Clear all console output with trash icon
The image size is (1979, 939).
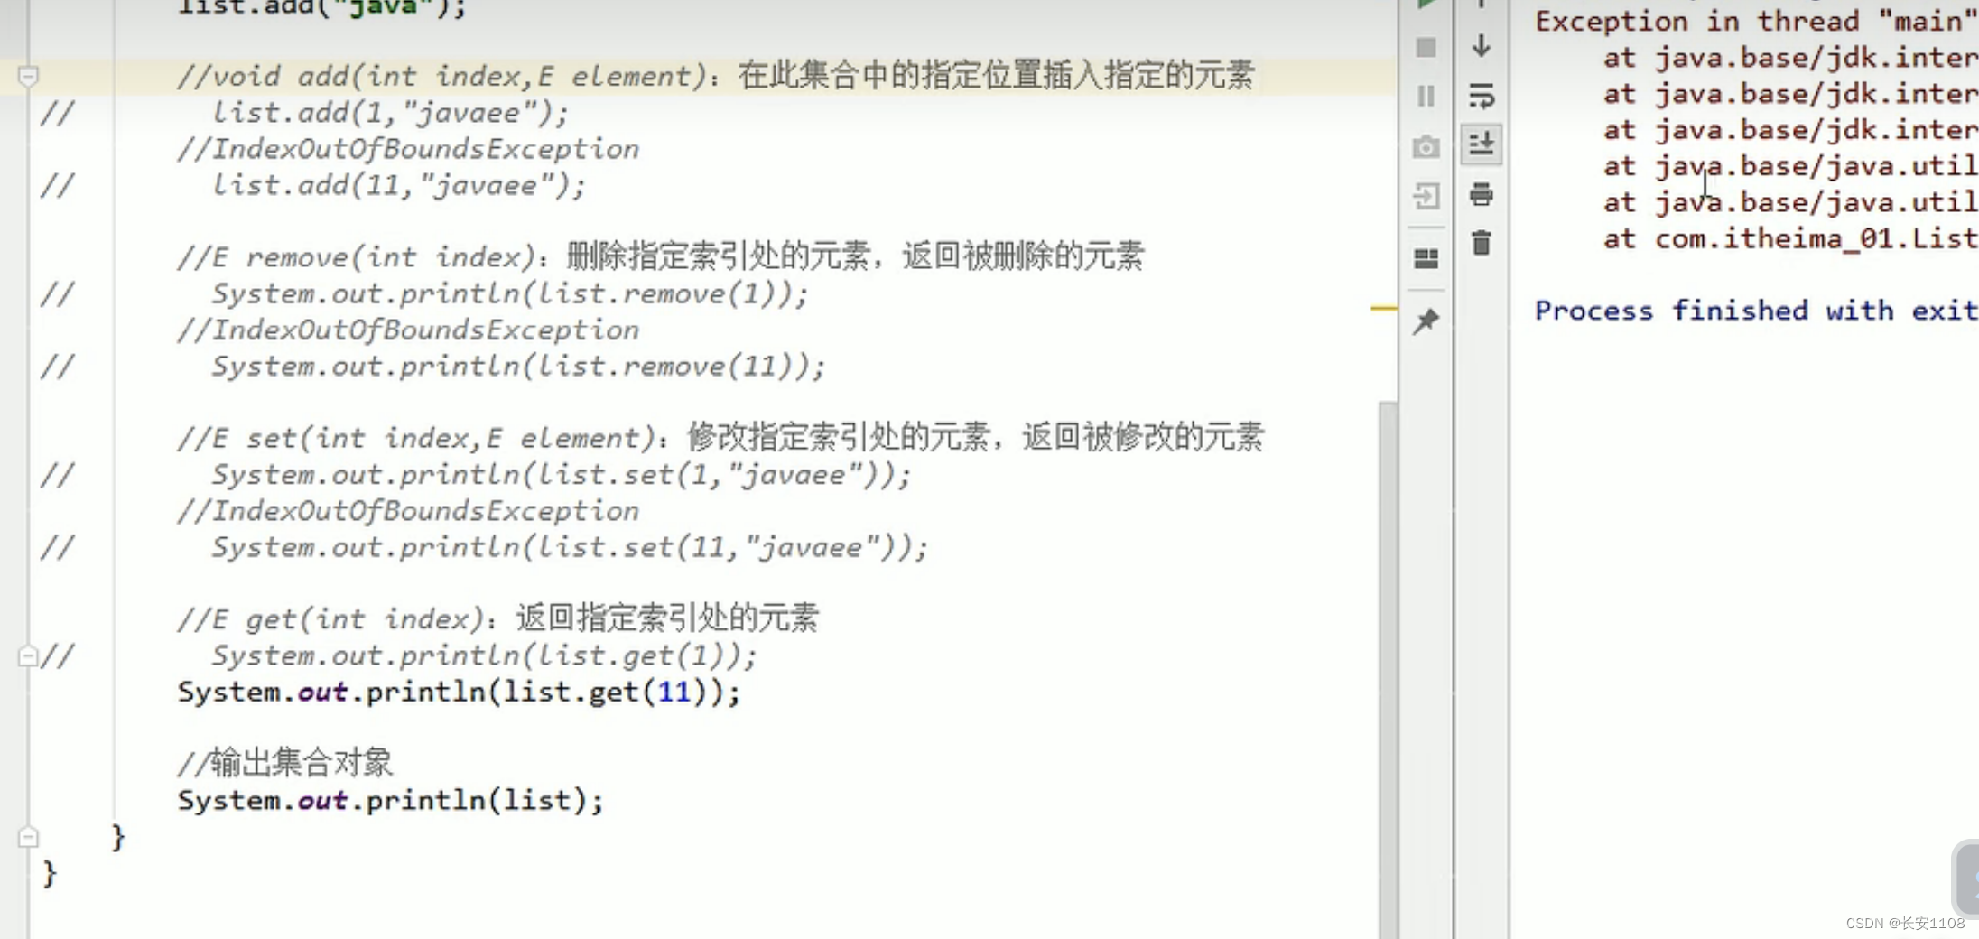click(1482, 243)
